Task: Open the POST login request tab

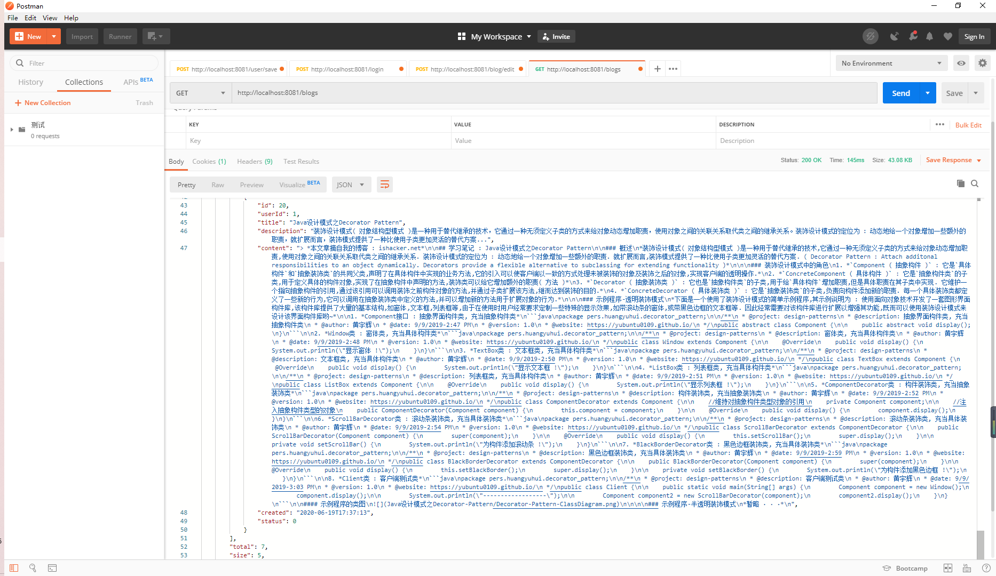Action: pyautogui.click(x=349, y=69)
